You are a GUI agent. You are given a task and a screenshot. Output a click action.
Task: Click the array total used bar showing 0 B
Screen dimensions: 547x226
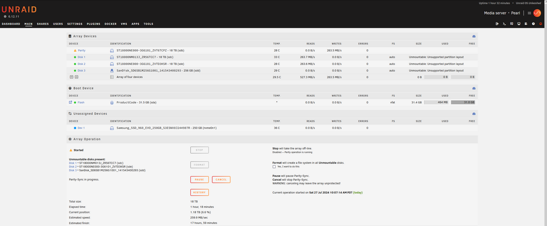(436, 77)
